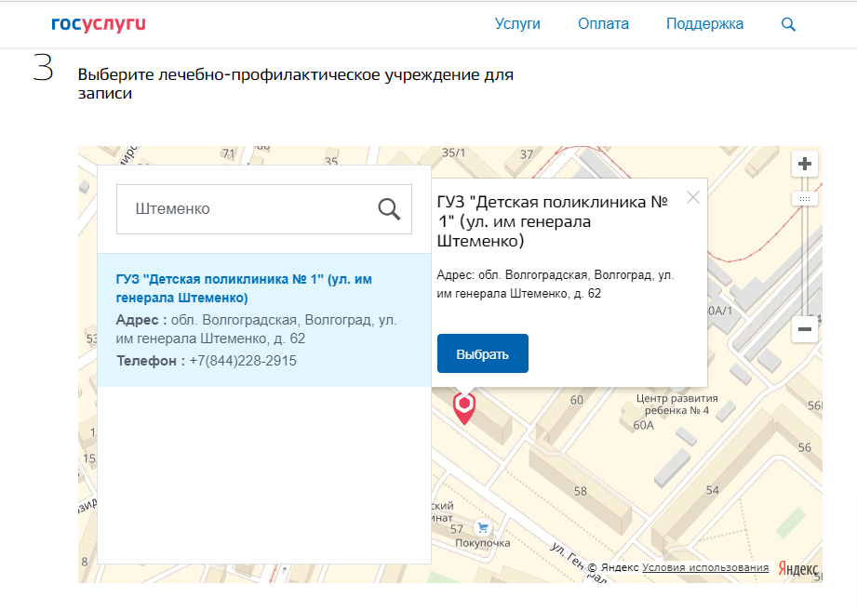Click the map zoom slider handle
The image size is (857, 611).
click(805, 199)
